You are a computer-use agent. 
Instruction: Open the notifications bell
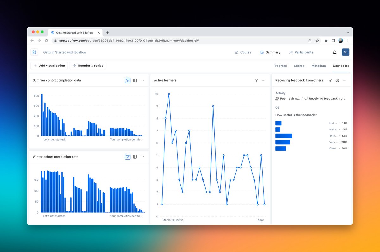click(x=335, y=52)
